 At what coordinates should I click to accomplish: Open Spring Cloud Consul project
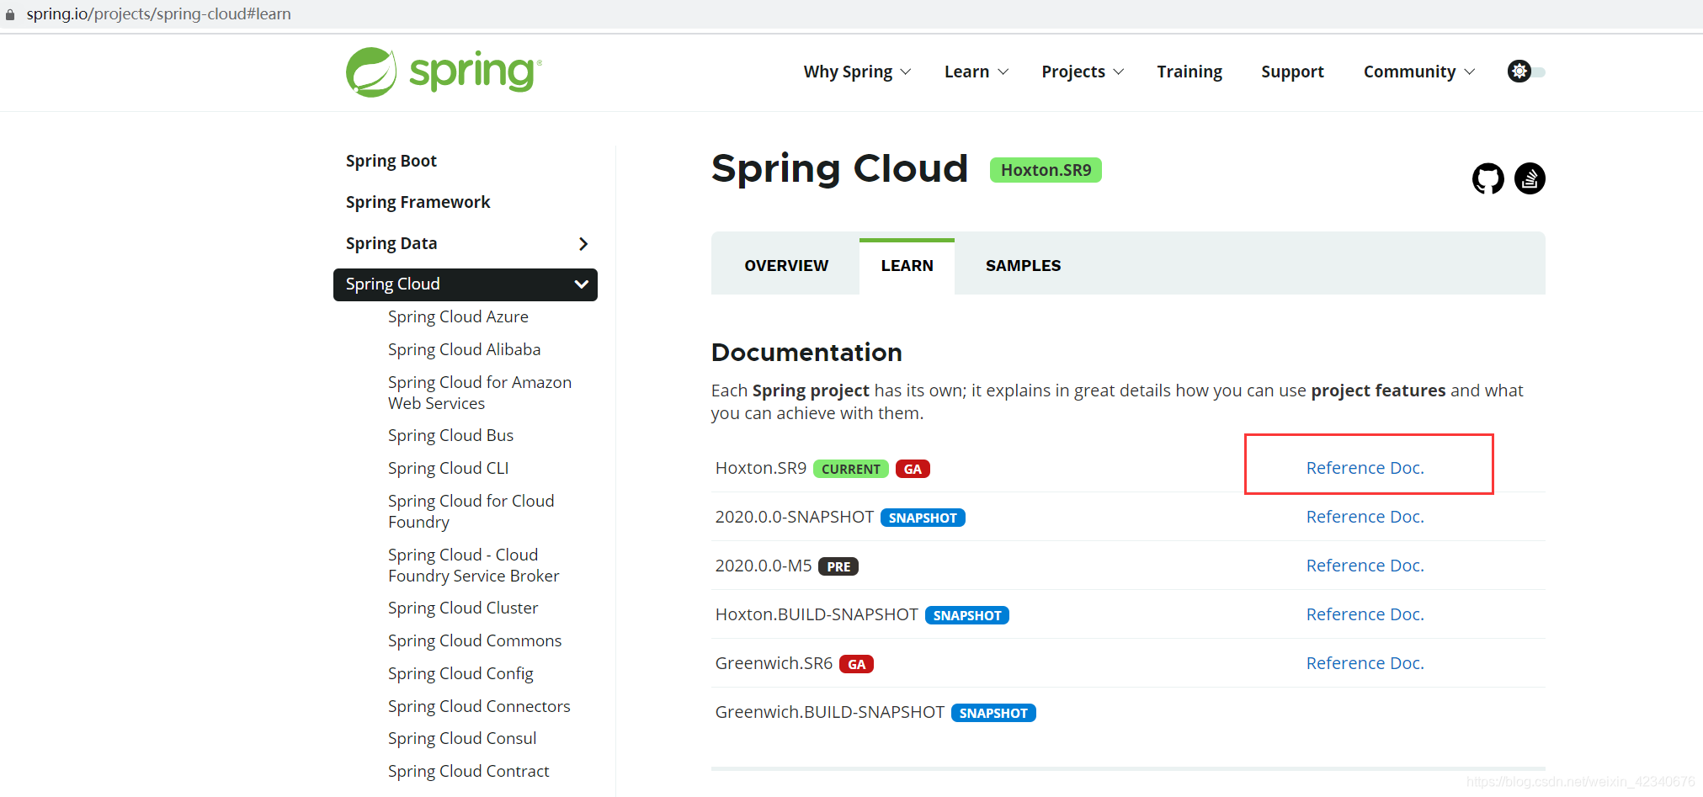point(462,739)
